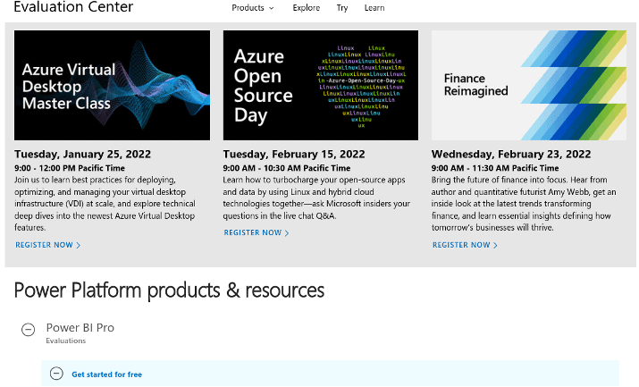Click the Tuesday, February 15, 2022 date
This screenshot has height=387, width=639.
(x=294, y=154)
